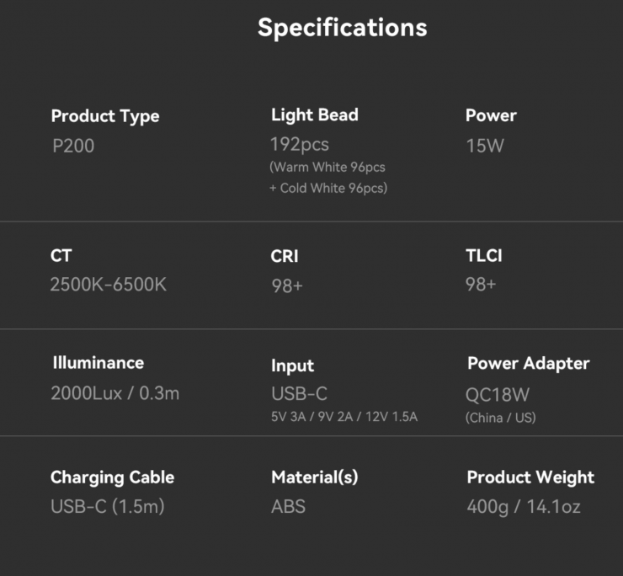Click the USB-C input value
623x576 pixels.
(x=300, y=393)
